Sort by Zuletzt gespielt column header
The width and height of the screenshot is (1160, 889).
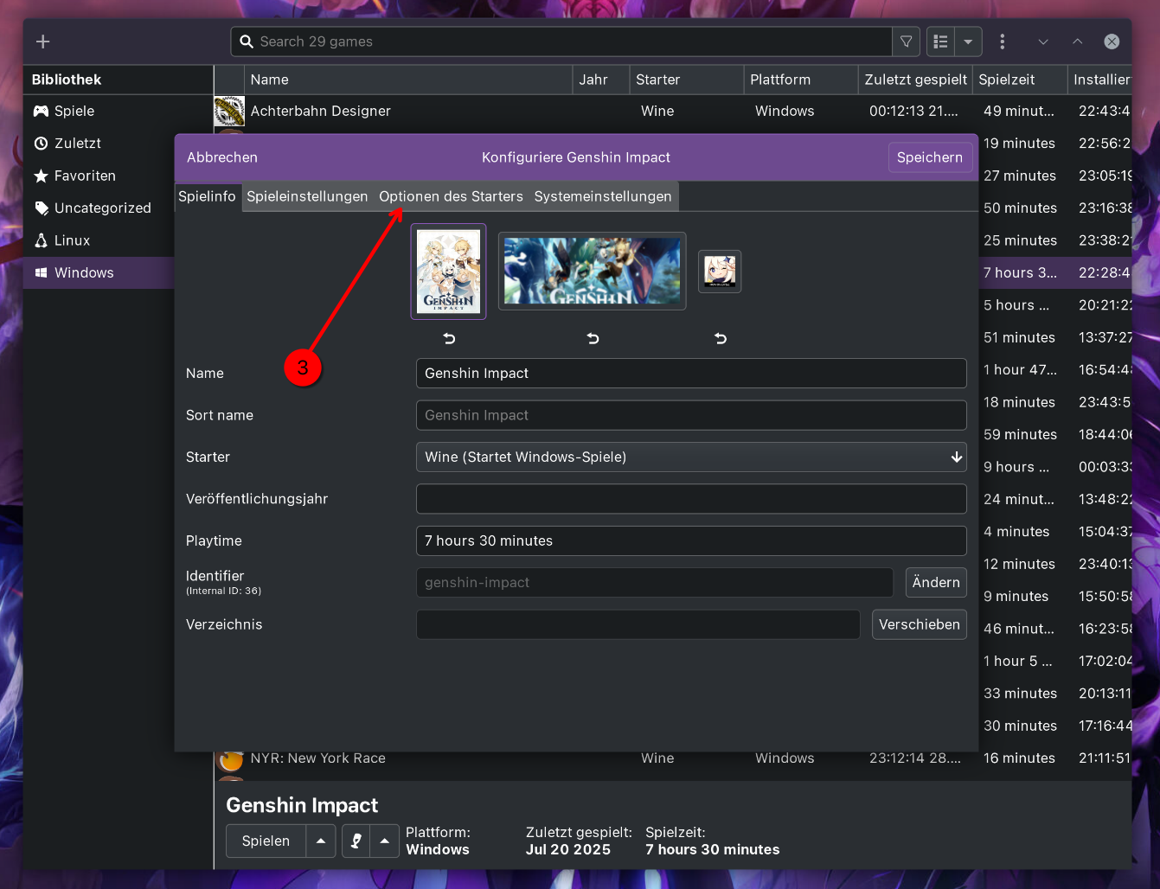coord(915,80)
